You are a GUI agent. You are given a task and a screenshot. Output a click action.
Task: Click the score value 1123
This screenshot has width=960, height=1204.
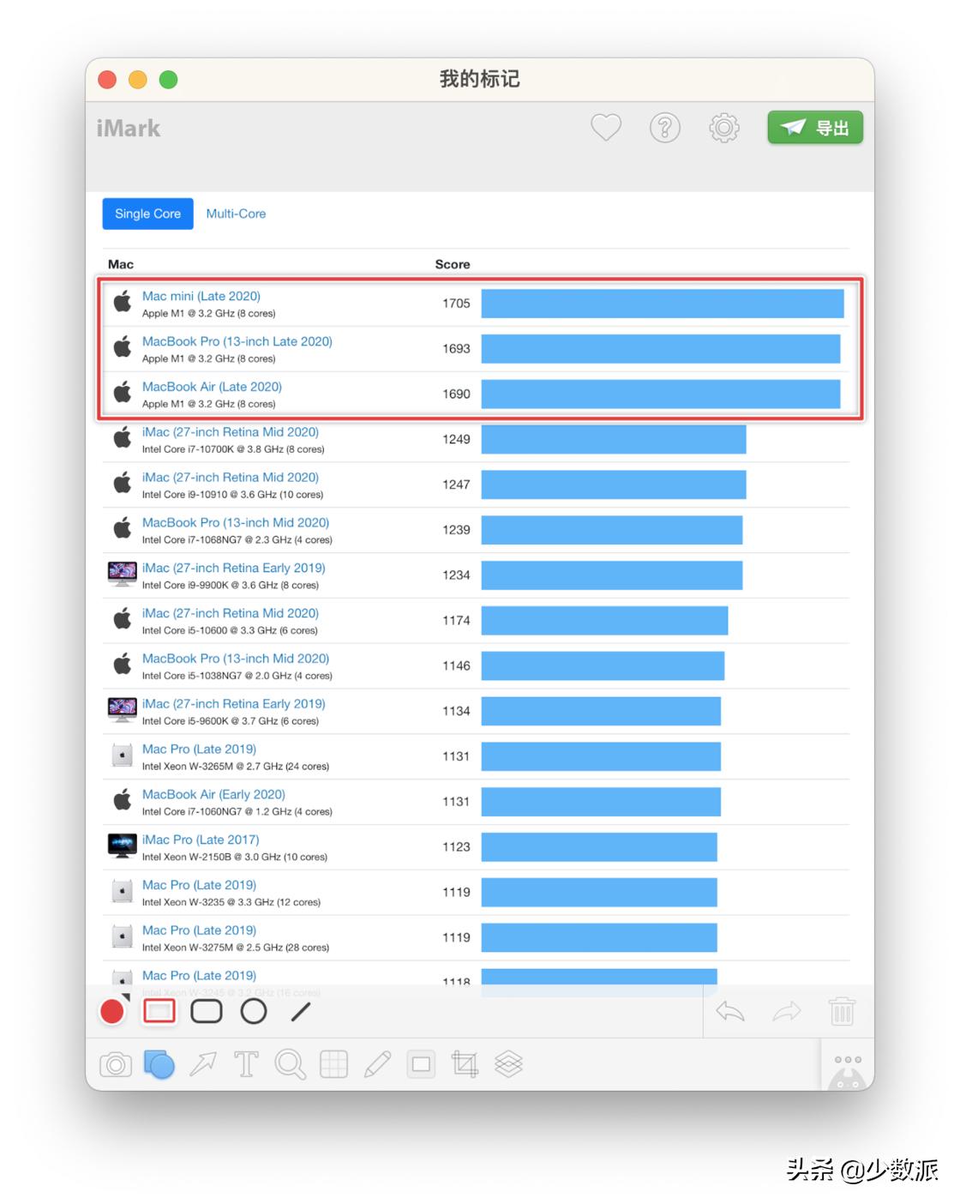(456, 847)
